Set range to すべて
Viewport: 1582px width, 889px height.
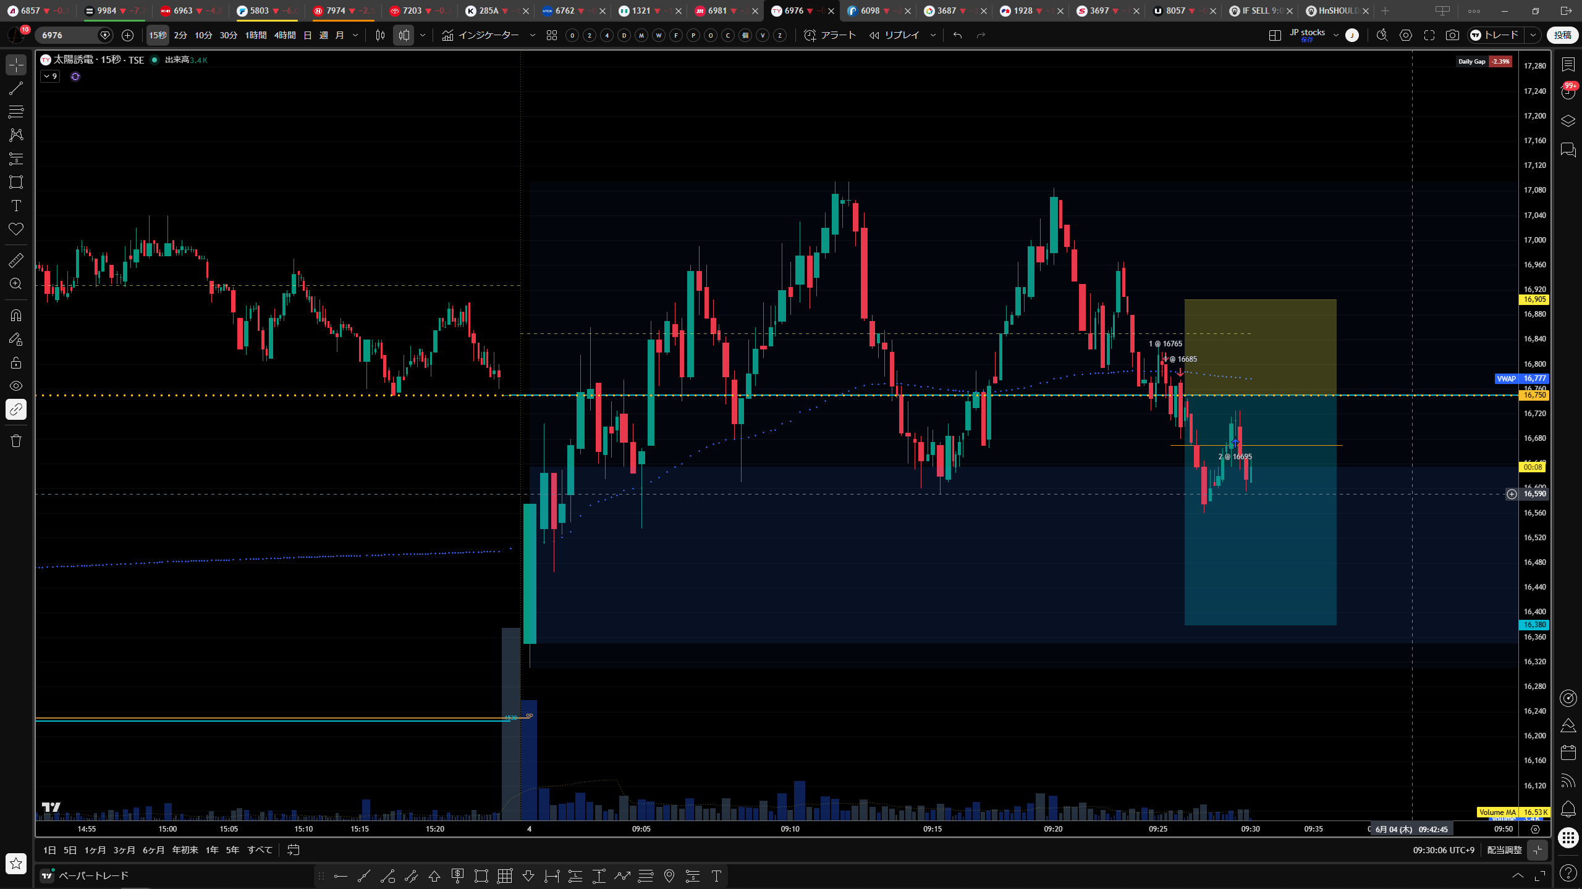(260, 850)
